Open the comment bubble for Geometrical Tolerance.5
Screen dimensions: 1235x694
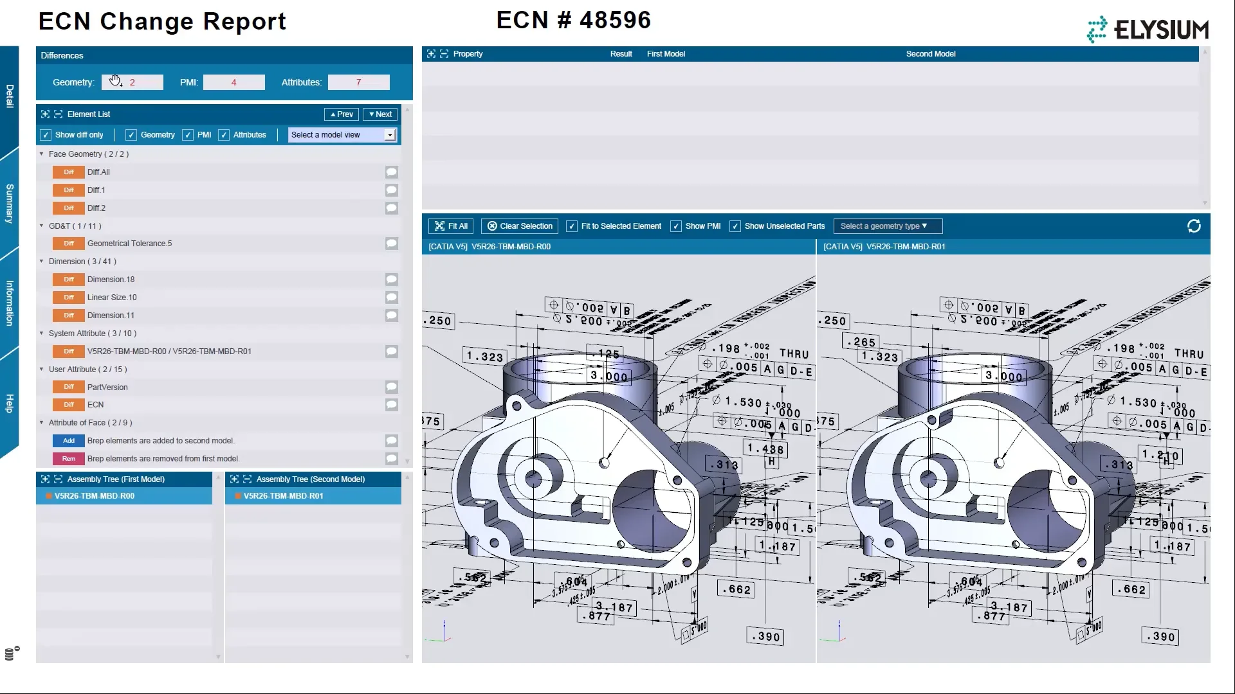pyautogui.click(x=391, y=243)
